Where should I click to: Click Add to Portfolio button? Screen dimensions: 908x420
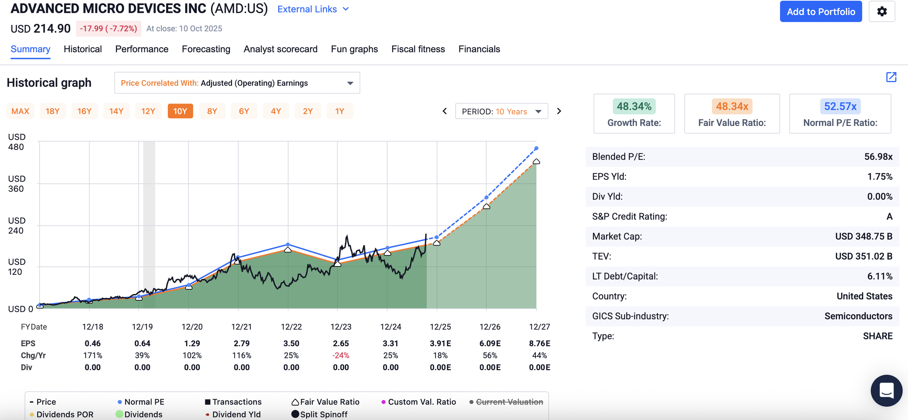pos(821,12)
